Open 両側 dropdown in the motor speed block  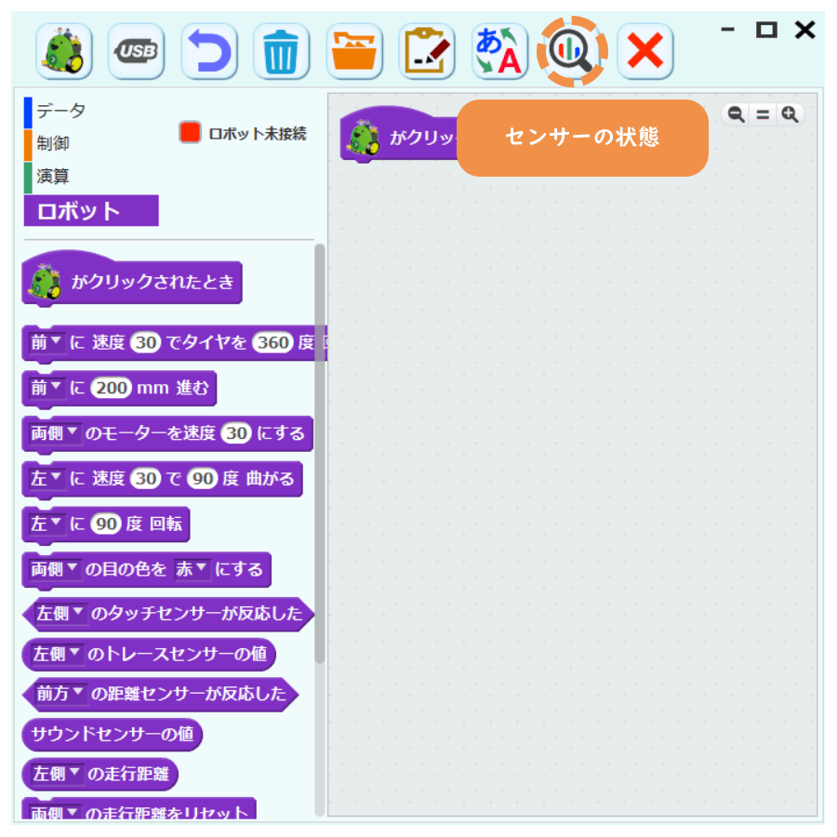point(55,432)
